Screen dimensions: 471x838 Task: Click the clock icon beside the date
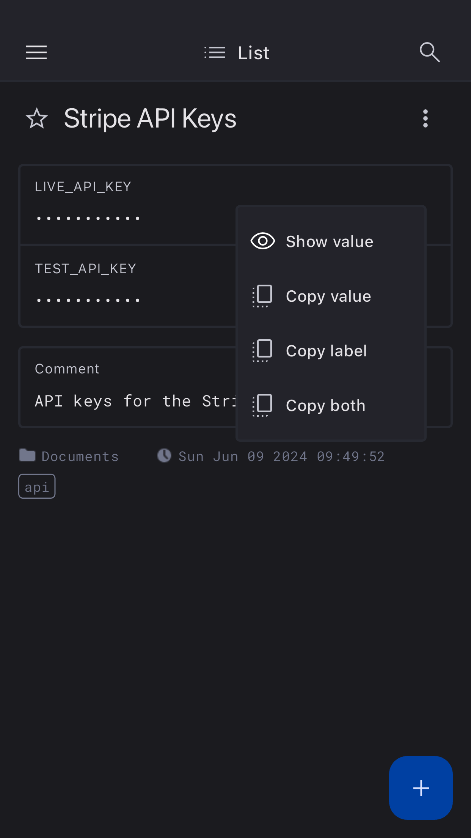coord(164,455)
